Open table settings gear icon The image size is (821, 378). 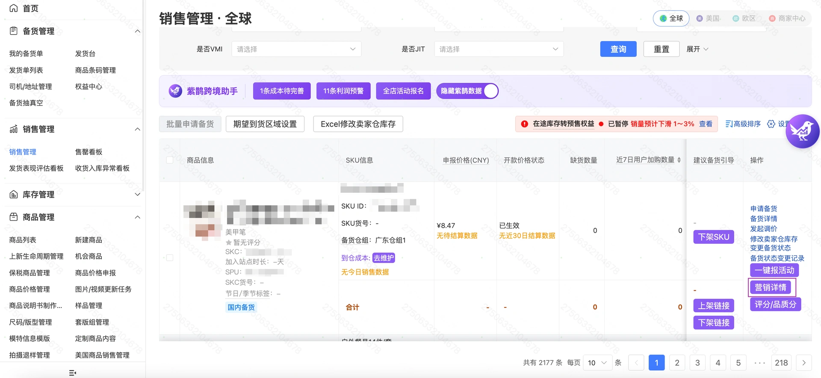point(771,124)
